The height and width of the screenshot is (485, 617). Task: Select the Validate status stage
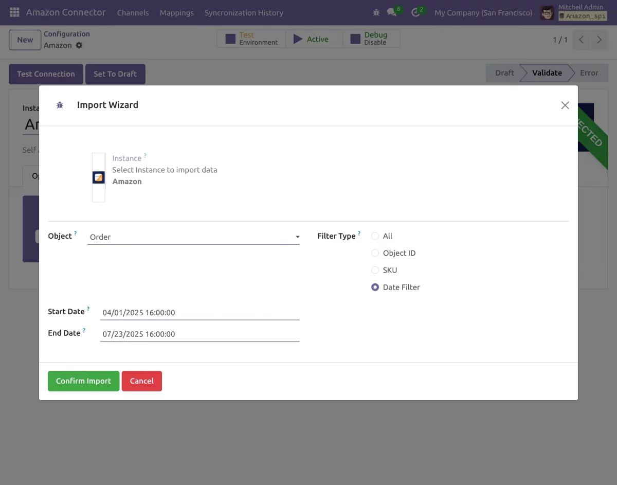pyautogui.click(x=547, y=73)
